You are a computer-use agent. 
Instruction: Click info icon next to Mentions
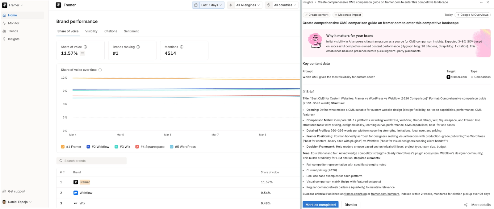tap(182, 47)
